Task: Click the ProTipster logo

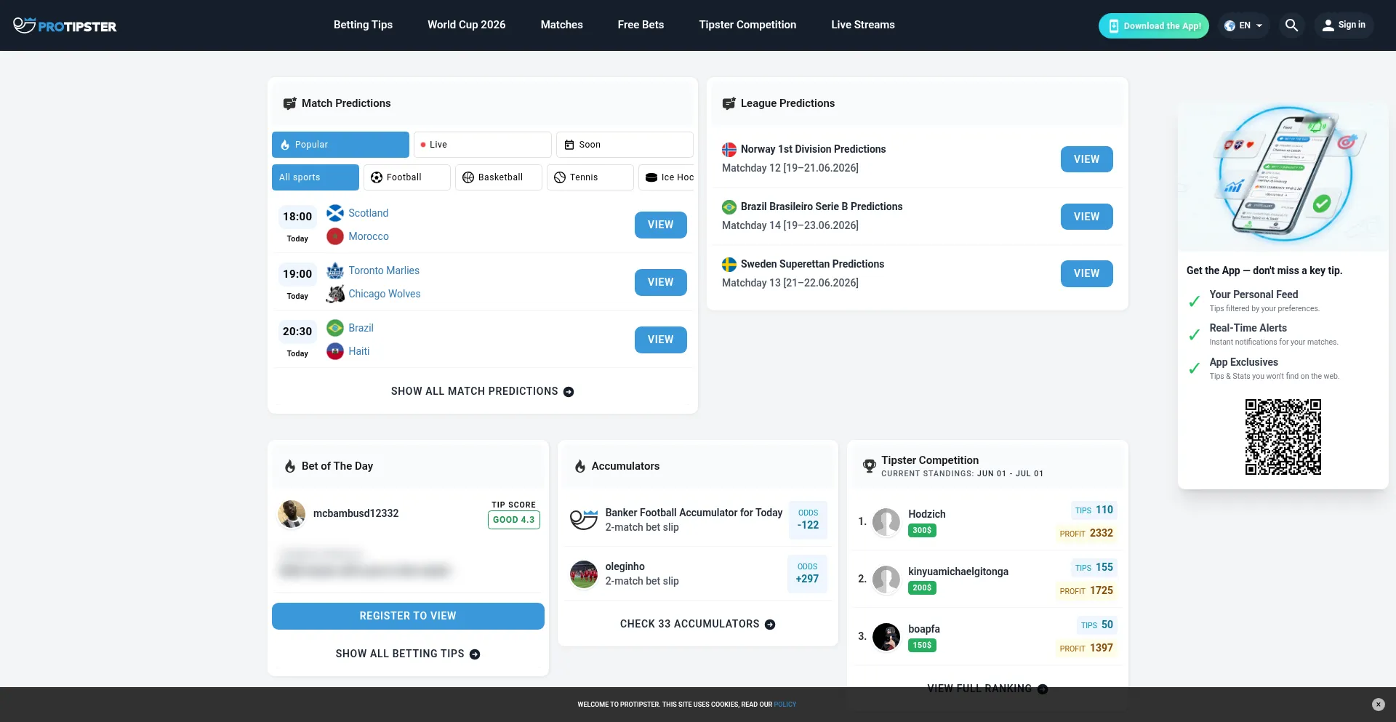Action: 65,25
